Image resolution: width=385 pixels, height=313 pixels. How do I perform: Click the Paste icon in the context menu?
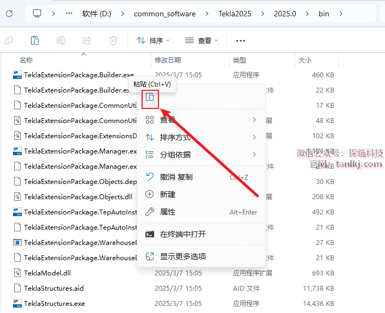coord(150,97)
